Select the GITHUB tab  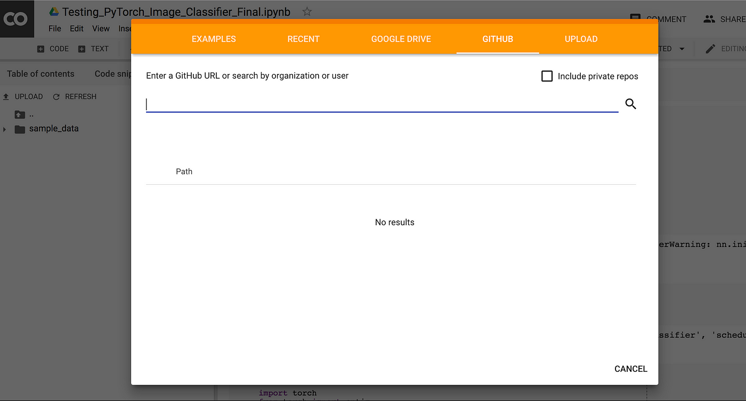[x=498, y=39]
